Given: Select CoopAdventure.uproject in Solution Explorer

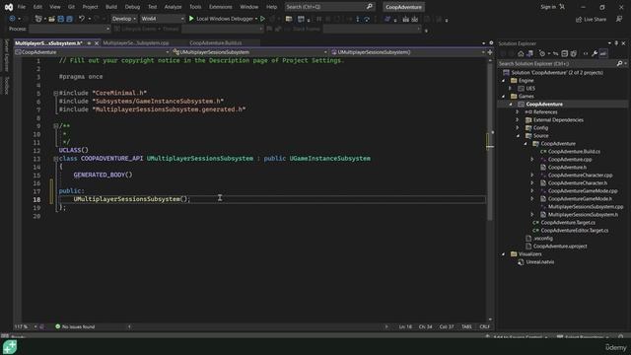Looking at the screenshot, I should (560, 247).
